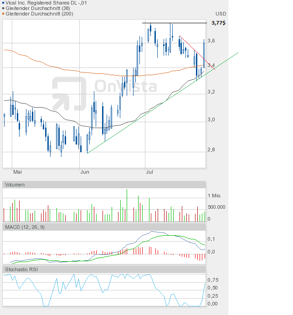Select 'Gleitender Durchschnitt (38)' legend label
Viewport: 293px width, 315px height.
coord(38,8)
